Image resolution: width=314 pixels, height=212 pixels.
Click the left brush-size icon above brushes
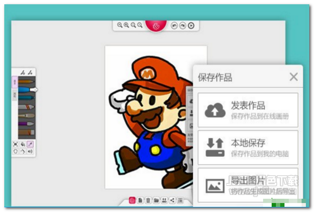(23, 72)
